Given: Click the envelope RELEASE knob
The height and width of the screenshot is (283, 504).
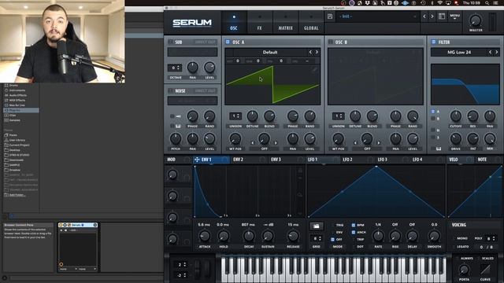Looking at the screenshot, I should click(293, 237).
